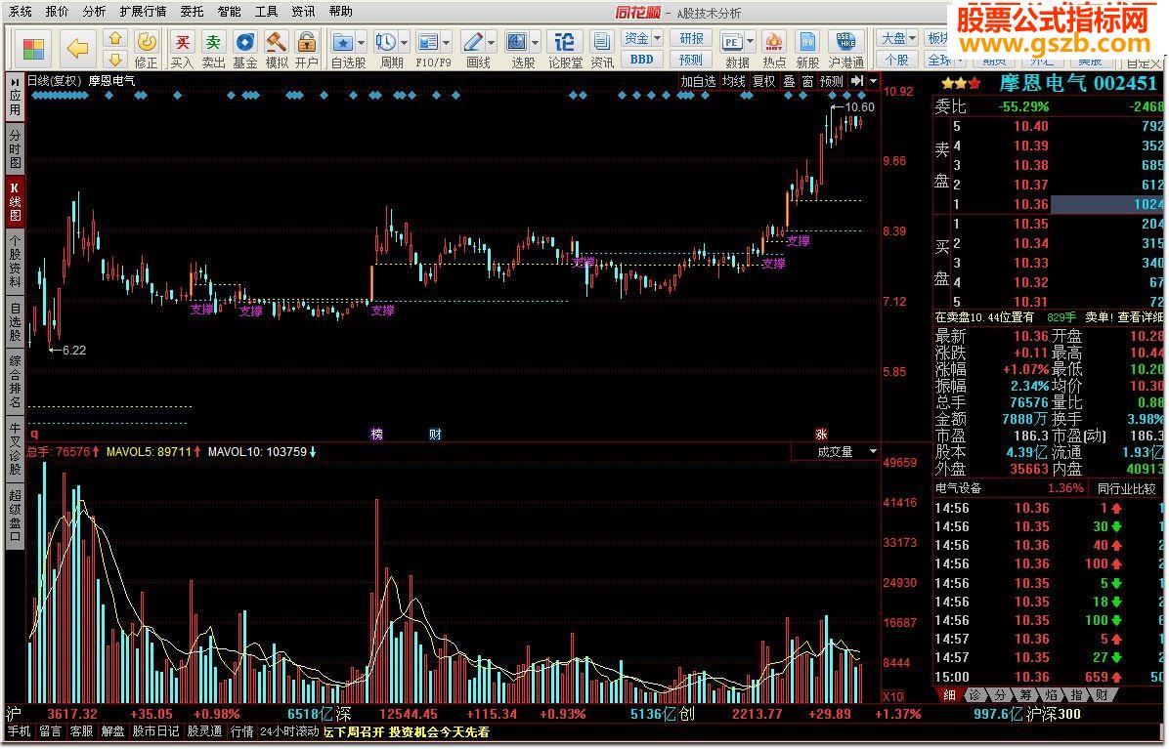Viewport: 1169px width, 749px height.
Task: Expand the 画线 dropdown arrow
Action: coord(491,42)
